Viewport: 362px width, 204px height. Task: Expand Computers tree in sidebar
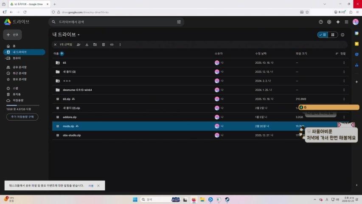tap(5, 58)
